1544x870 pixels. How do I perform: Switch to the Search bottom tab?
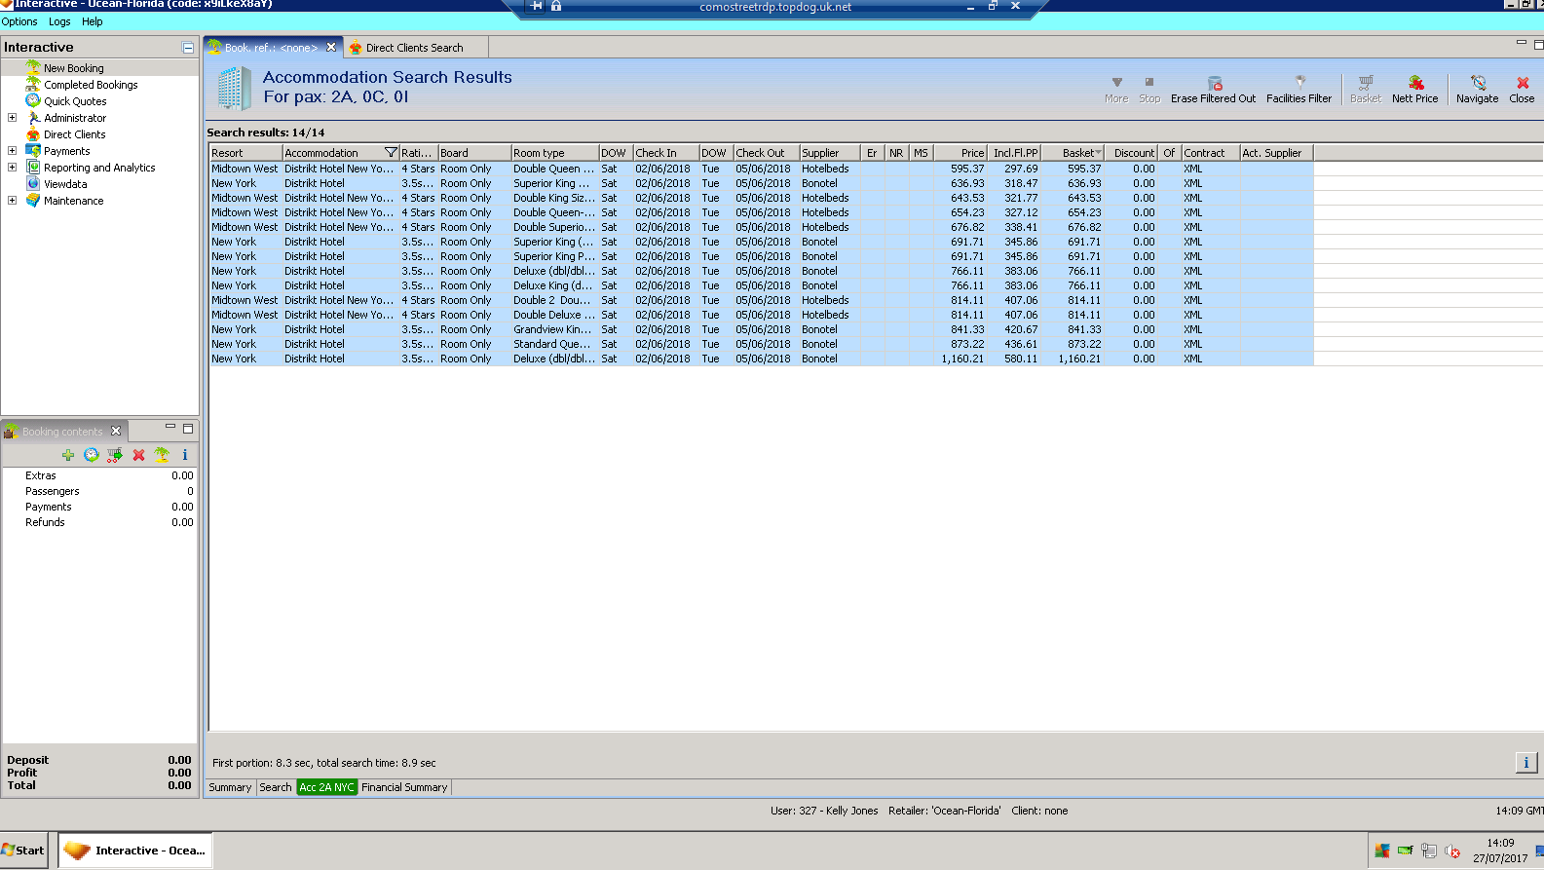[x=276, y=787]
